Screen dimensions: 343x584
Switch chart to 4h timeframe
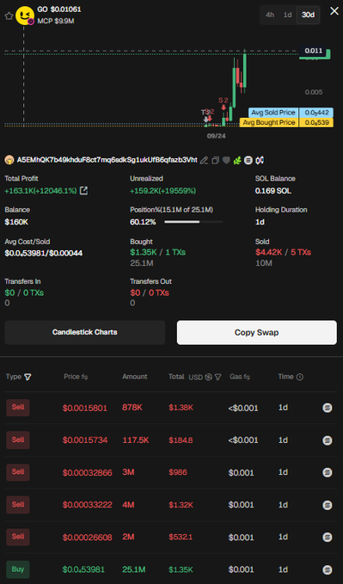[270, 15]
